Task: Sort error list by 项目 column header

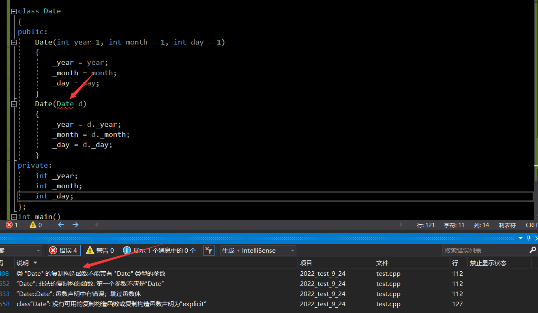Action: [x=306, y=263]
